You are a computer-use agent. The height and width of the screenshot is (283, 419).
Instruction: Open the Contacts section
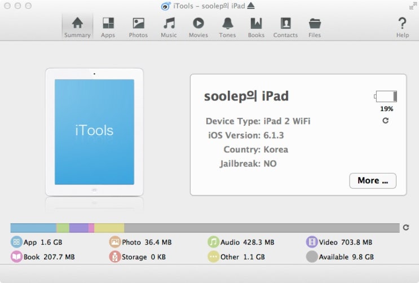[285, 27]
